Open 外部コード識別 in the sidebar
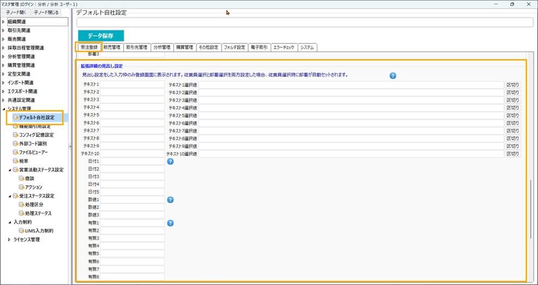538x285 pixels. click(33, 144)
